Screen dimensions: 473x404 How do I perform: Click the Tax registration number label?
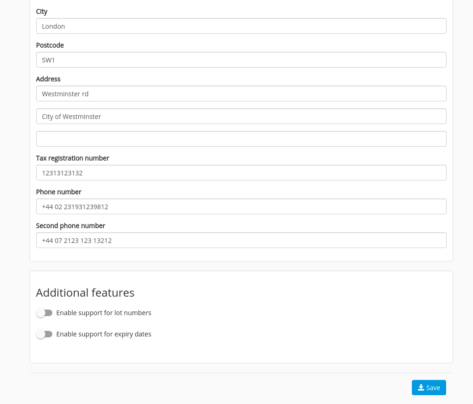[72, 158]
